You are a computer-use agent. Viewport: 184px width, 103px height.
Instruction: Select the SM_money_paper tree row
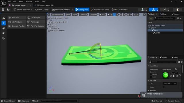coord(165,25)
